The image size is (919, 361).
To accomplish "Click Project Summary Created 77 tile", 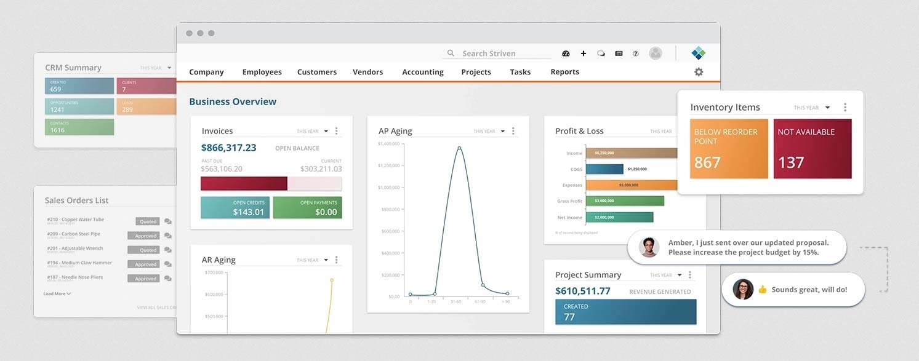I will click(x=625, y=312).
